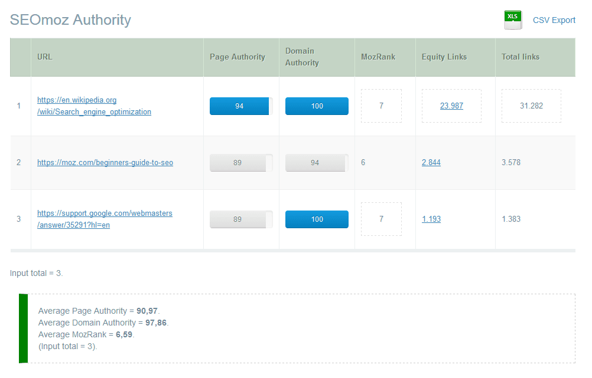Click the 2.844 Equity Links value

click(431, 163)
